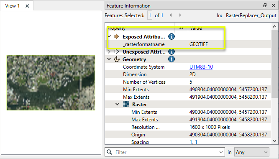Click info icon beside Exposed Attributes
The width and height of the screenshot is (279, 159).
(x=171, y=36)
